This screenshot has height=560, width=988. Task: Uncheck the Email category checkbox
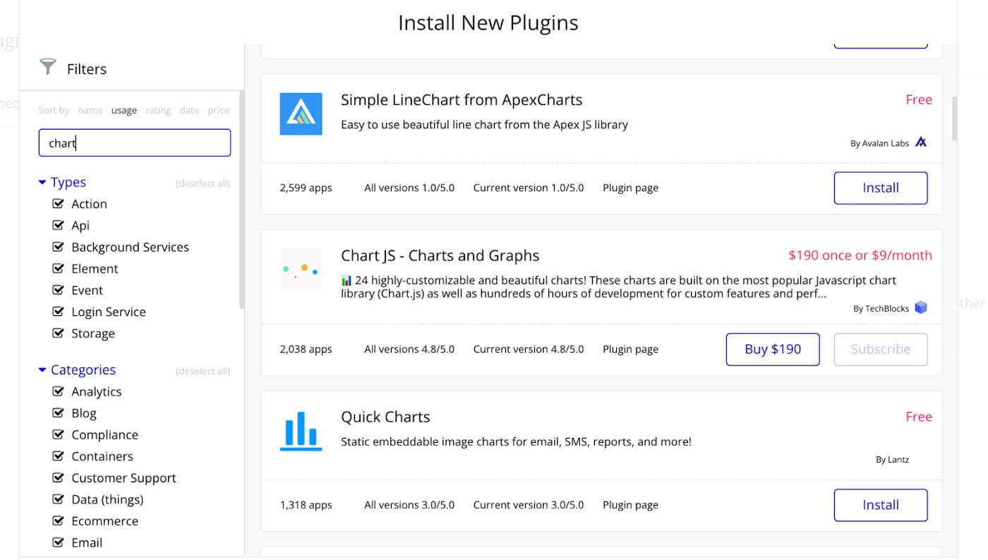[59, 542]
